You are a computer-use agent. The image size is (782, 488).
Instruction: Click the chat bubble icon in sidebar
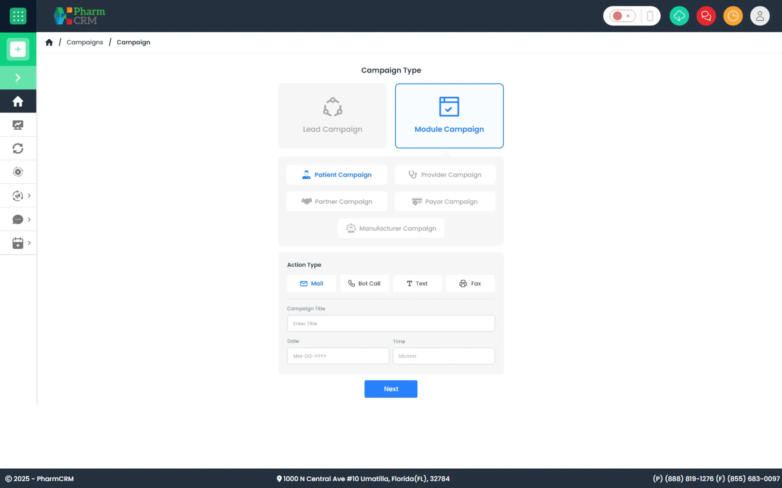[18, 220]
